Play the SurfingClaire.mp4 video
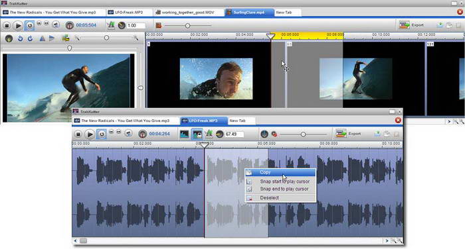 (x=18, y=26)
